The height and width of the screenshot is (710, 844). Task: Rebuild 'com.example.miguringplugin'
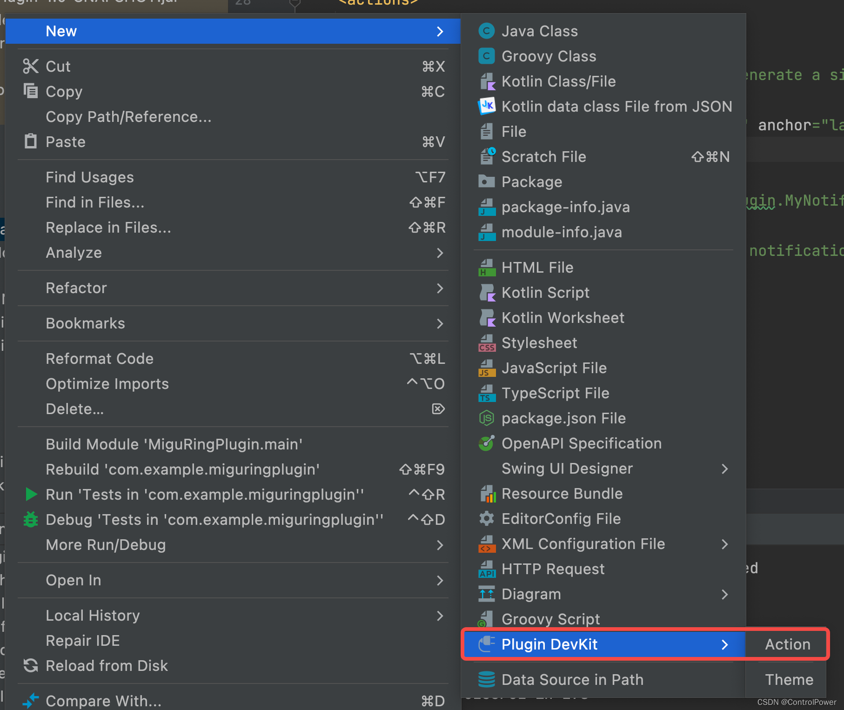coord(182,469)
